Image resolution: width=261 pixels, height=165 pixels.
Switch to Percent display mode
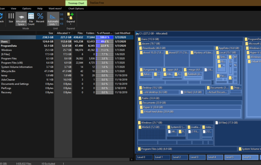click(x=40, y=18)
